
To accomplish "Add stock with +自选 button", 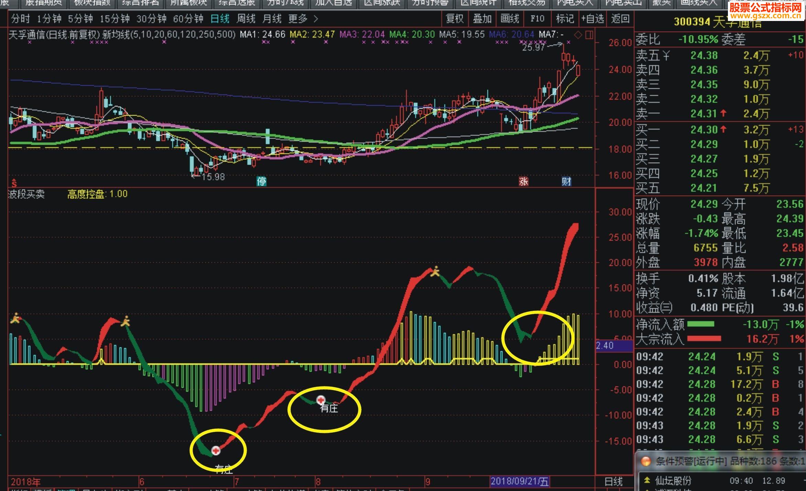I will 592,19.
